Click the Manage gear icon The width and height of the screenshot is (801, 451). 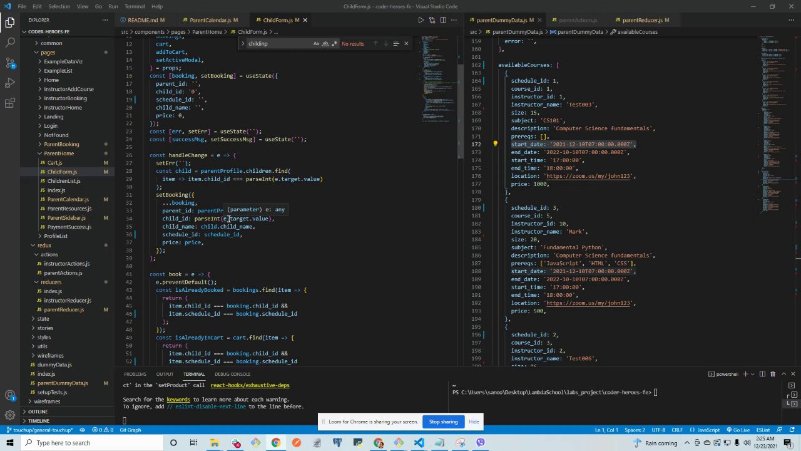[10, 415]
